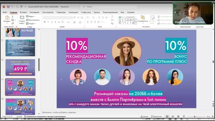Expand the Вставить paste options arrow
The height and width of the screenshot is (121, 215).
click(7, 24)
